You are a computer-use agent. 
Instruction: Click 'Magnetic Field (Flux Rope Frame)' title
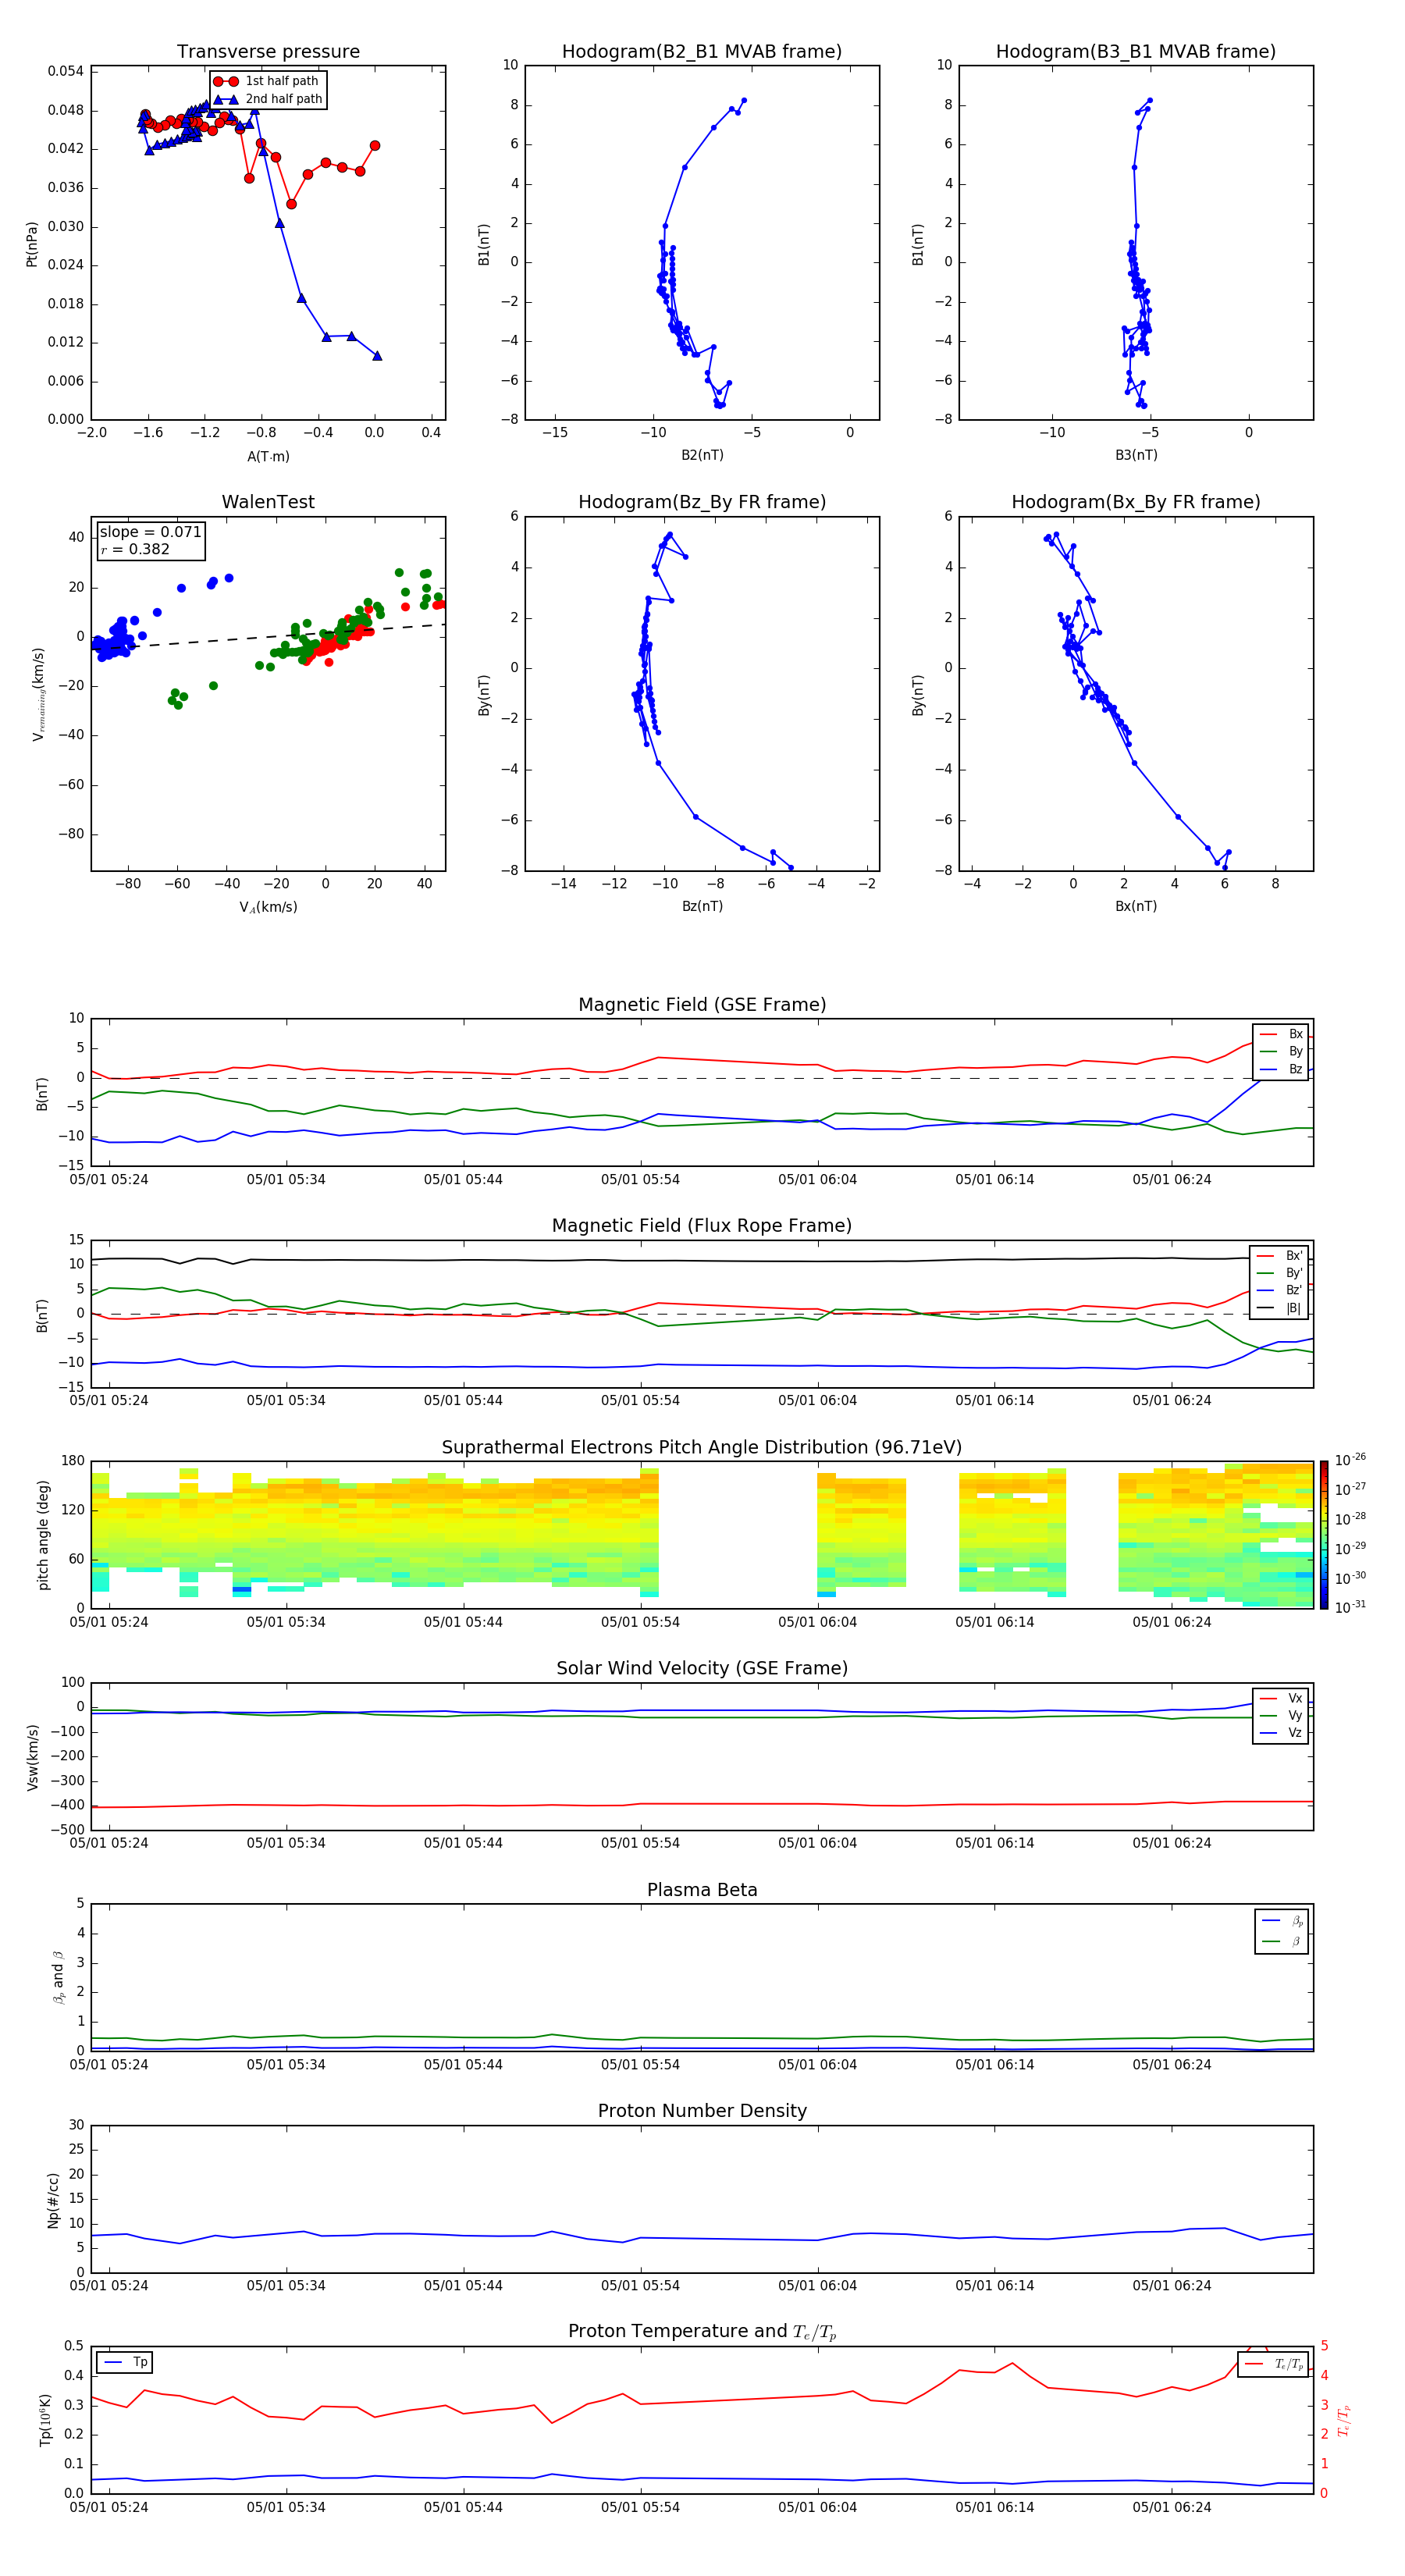[x=702, y=1226]
